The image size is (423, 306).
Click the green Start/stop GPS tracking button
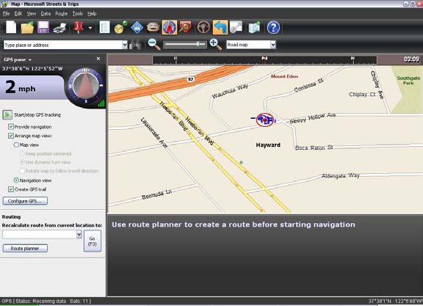point(7,115)
